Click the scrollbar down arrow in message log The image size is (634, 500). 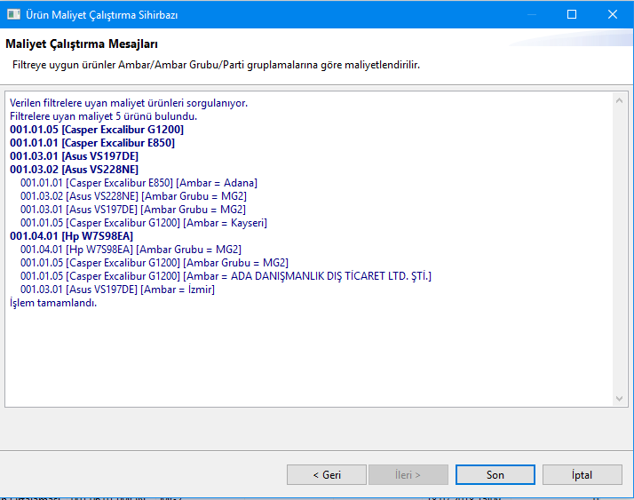620,400
